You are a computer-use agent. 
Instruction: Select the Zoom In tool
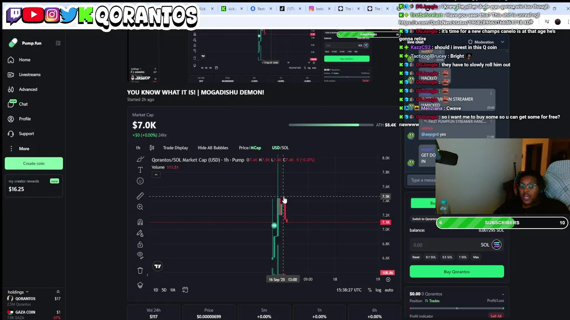tap(140, 207)
